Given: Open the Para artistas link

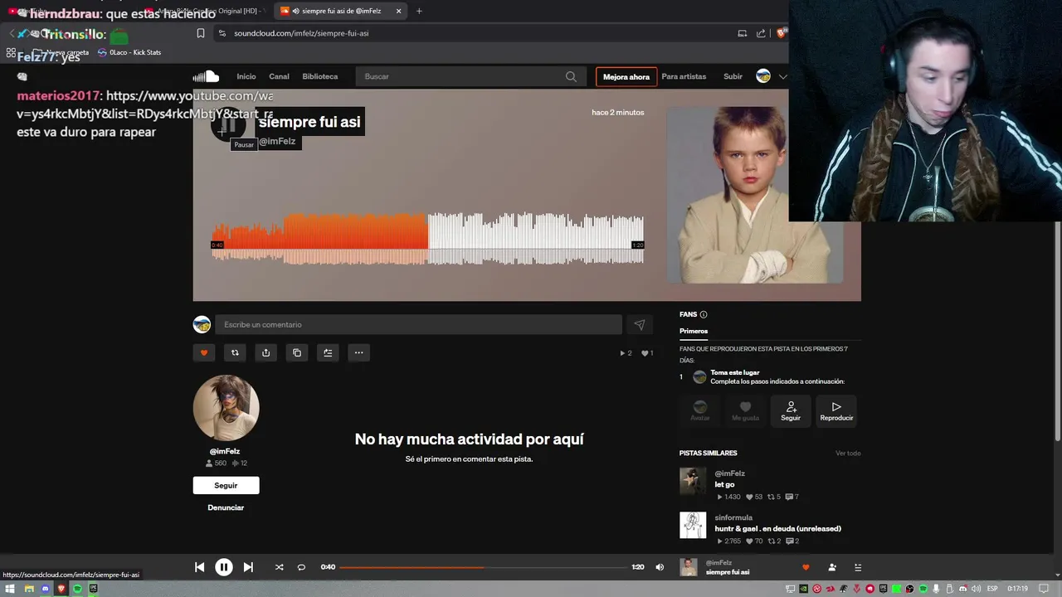Looking at the screenshot, I should coord(684,76).
